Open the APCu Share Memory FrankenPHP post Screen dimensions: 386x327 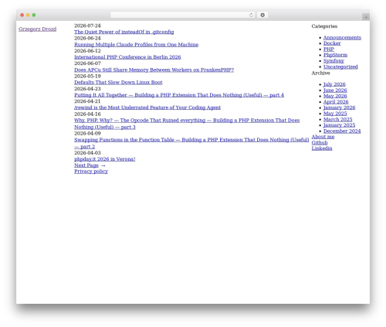click(154, 70)
